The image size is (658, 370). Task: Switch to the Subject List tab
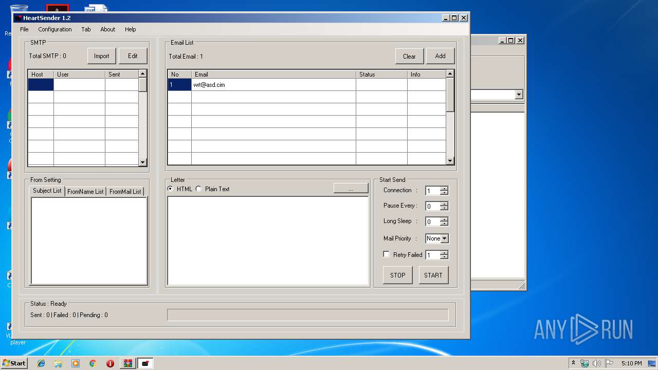point(47,191)
